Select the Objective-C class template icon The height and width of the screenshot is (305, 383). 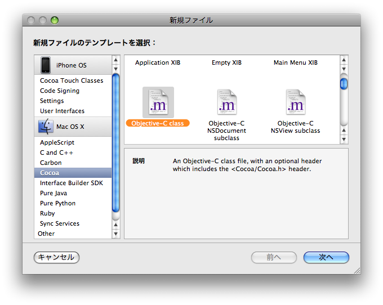click(x=158, y=102)
